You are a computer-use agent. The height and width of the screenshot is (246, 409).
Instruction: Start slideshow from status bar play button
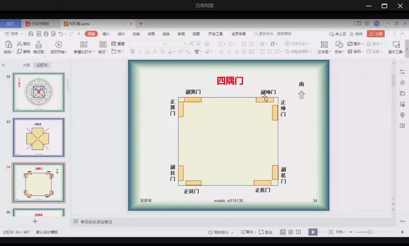[x=313, y=232]
